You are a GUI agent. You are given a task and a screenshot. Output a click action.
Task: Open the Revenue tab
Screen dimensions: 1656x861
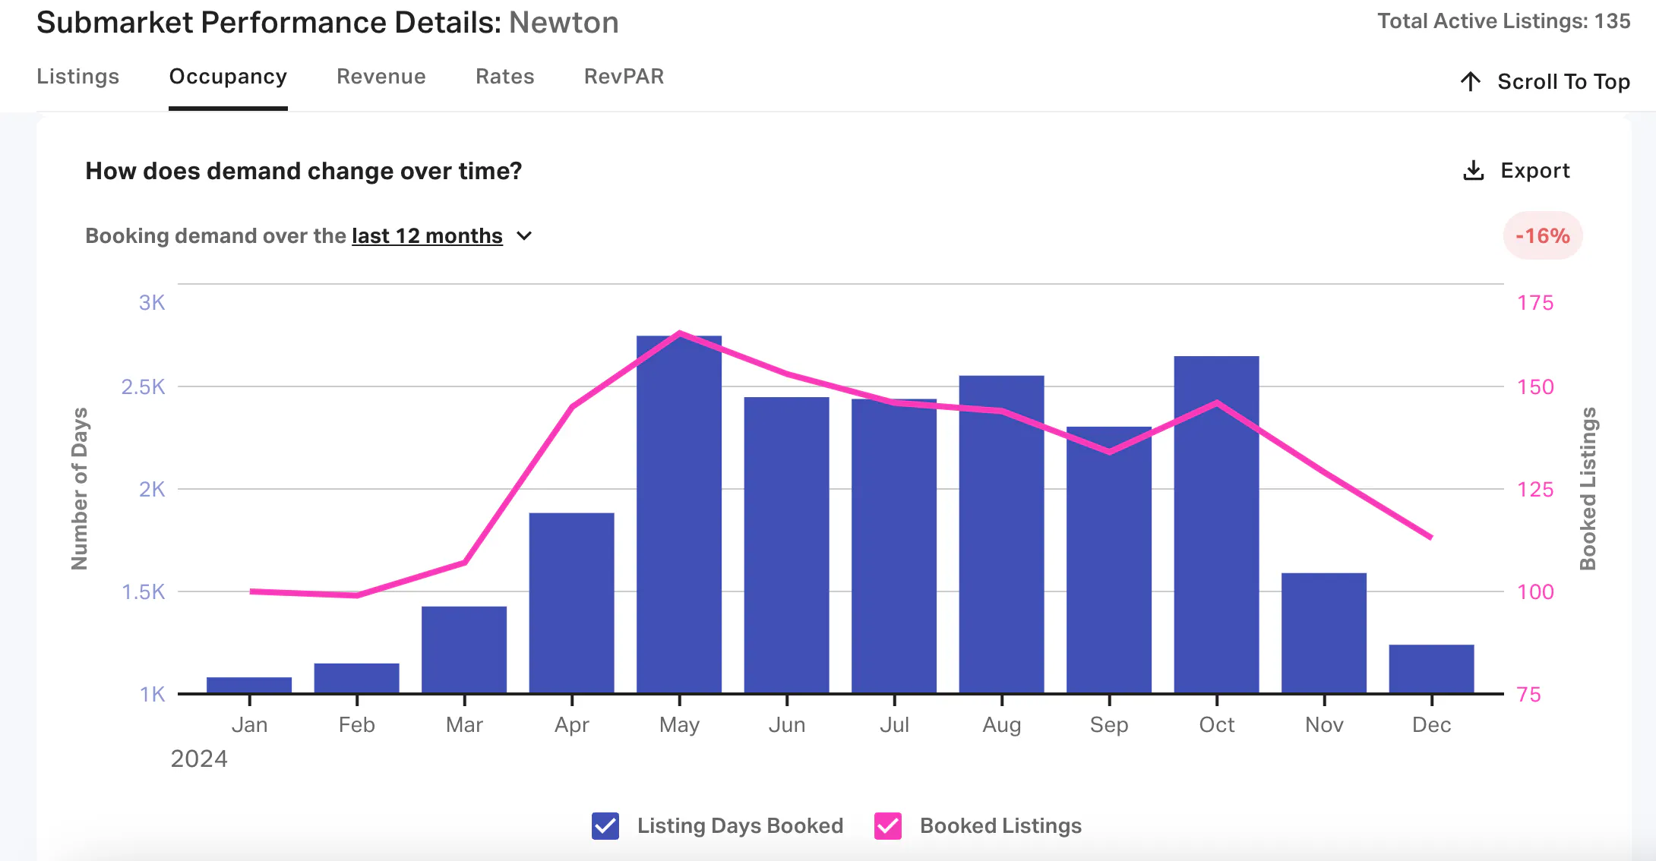click(381, 77)
